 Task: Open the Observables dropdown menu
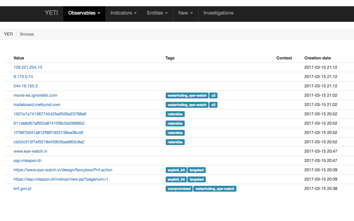[84, 13]
